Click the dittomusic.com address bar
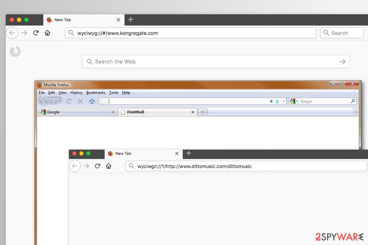The width and height of the screenshot is (368, 245). (246, 166)
